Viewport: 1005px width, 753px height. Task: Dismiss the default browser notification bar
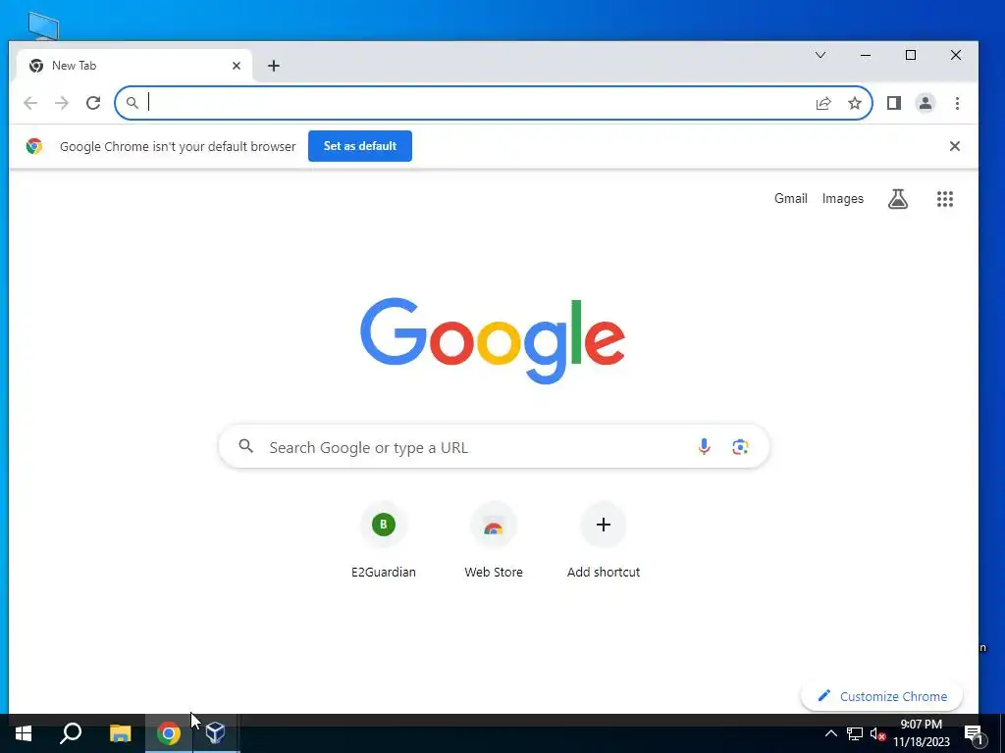[x=954, y=146]
